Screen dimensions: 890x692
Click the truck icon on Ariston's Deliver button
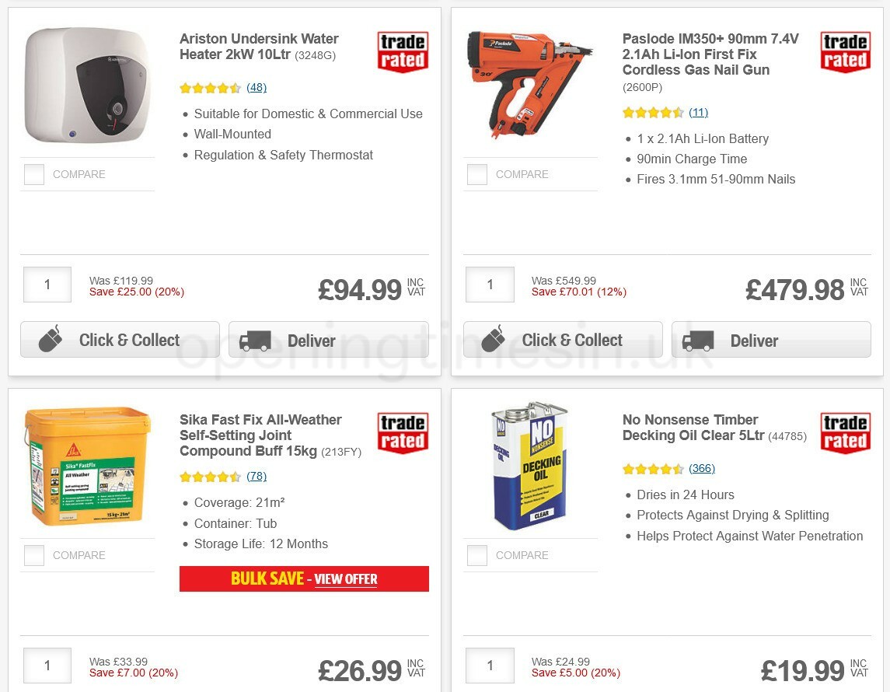click(x=257, y=341)
